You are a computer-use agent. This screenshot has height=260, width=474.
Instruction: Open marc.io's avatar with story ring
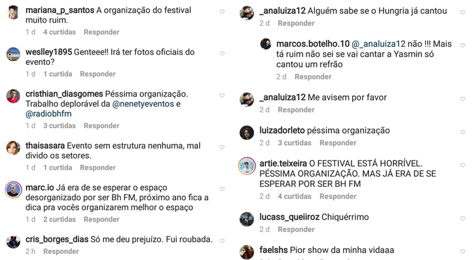tap(13, 190)
